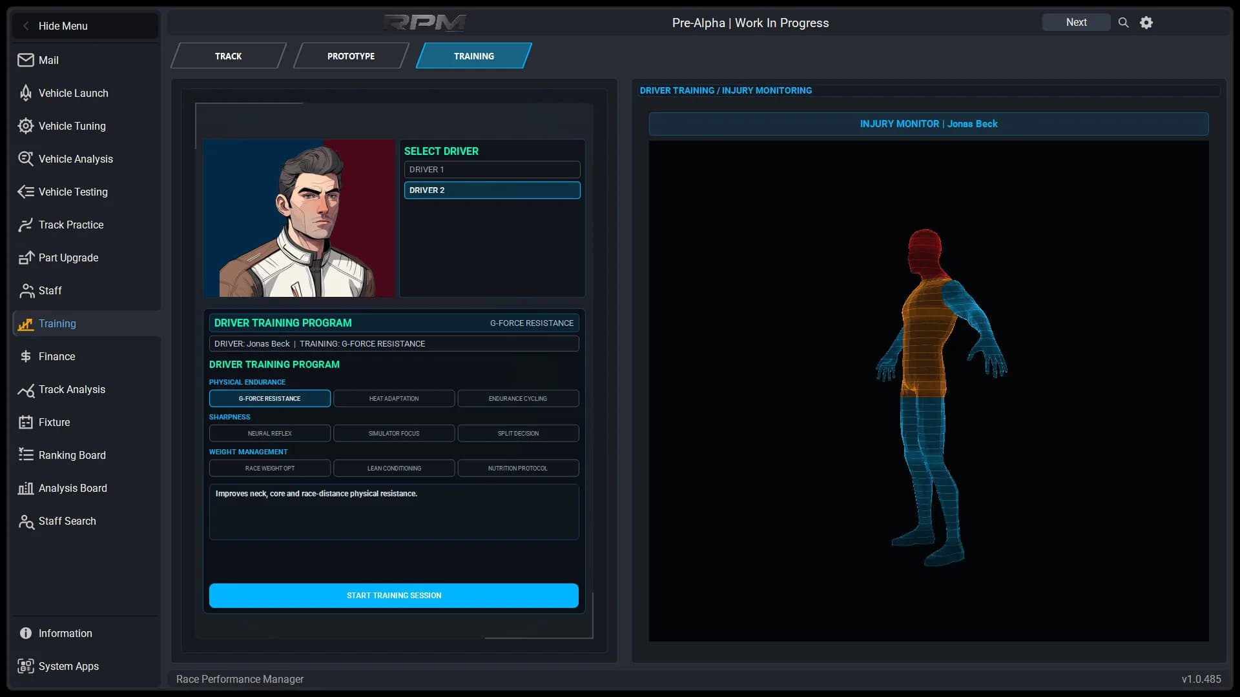Click the Ranking Board list icon

pos(26,455)
